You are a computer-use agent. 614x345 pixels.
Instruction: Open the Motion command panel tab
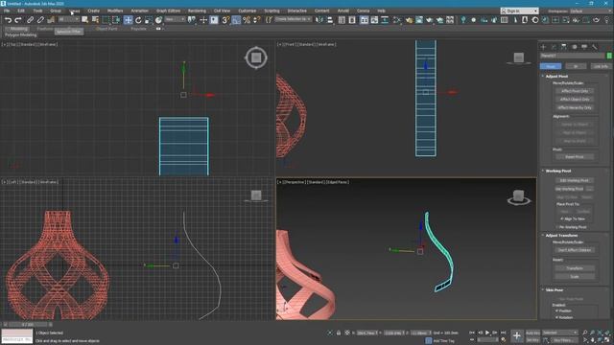pyautogui.click(x=574, y=47)
